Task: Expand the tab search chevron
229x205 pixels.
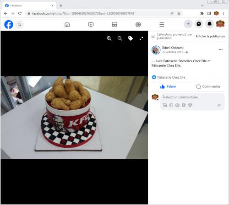Action: tap(202, 5)
